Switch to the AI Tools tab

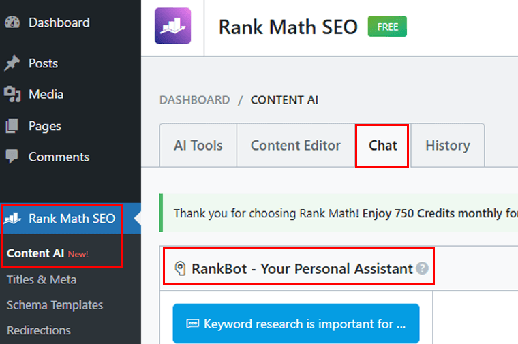pos(198,145)
